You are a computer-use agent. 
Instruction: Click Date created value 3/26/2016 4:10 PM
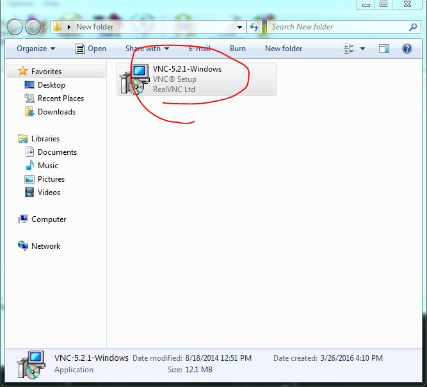(x=351, y=358)
